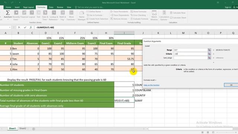Click Create from Selection
Image resolution: width=238 pixels, height=134 pixels.
pyautogui.click(x=97, y=19)
